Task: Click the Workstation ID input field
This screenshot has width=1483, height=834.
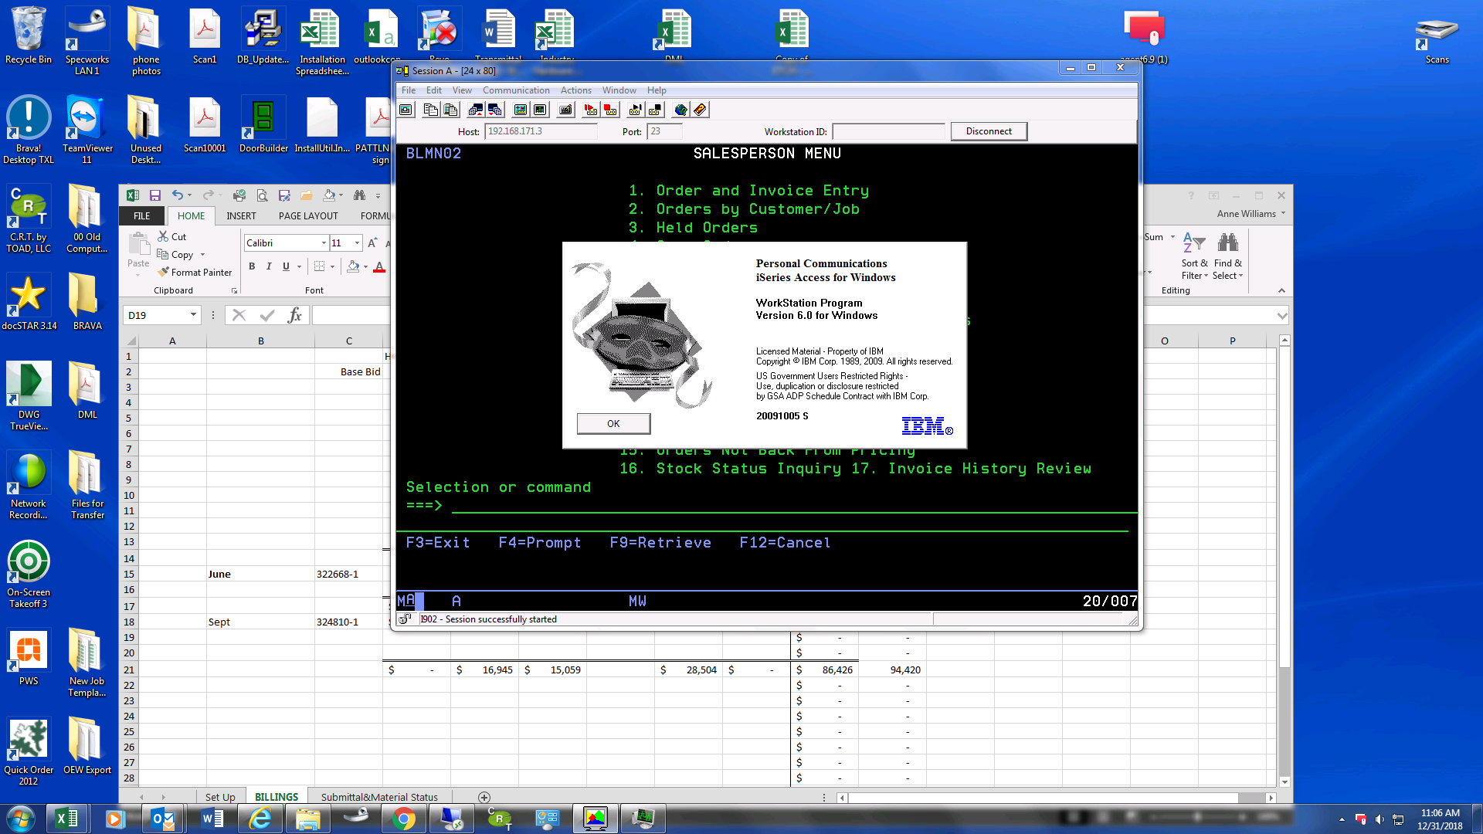Action: tap(888, 131)
